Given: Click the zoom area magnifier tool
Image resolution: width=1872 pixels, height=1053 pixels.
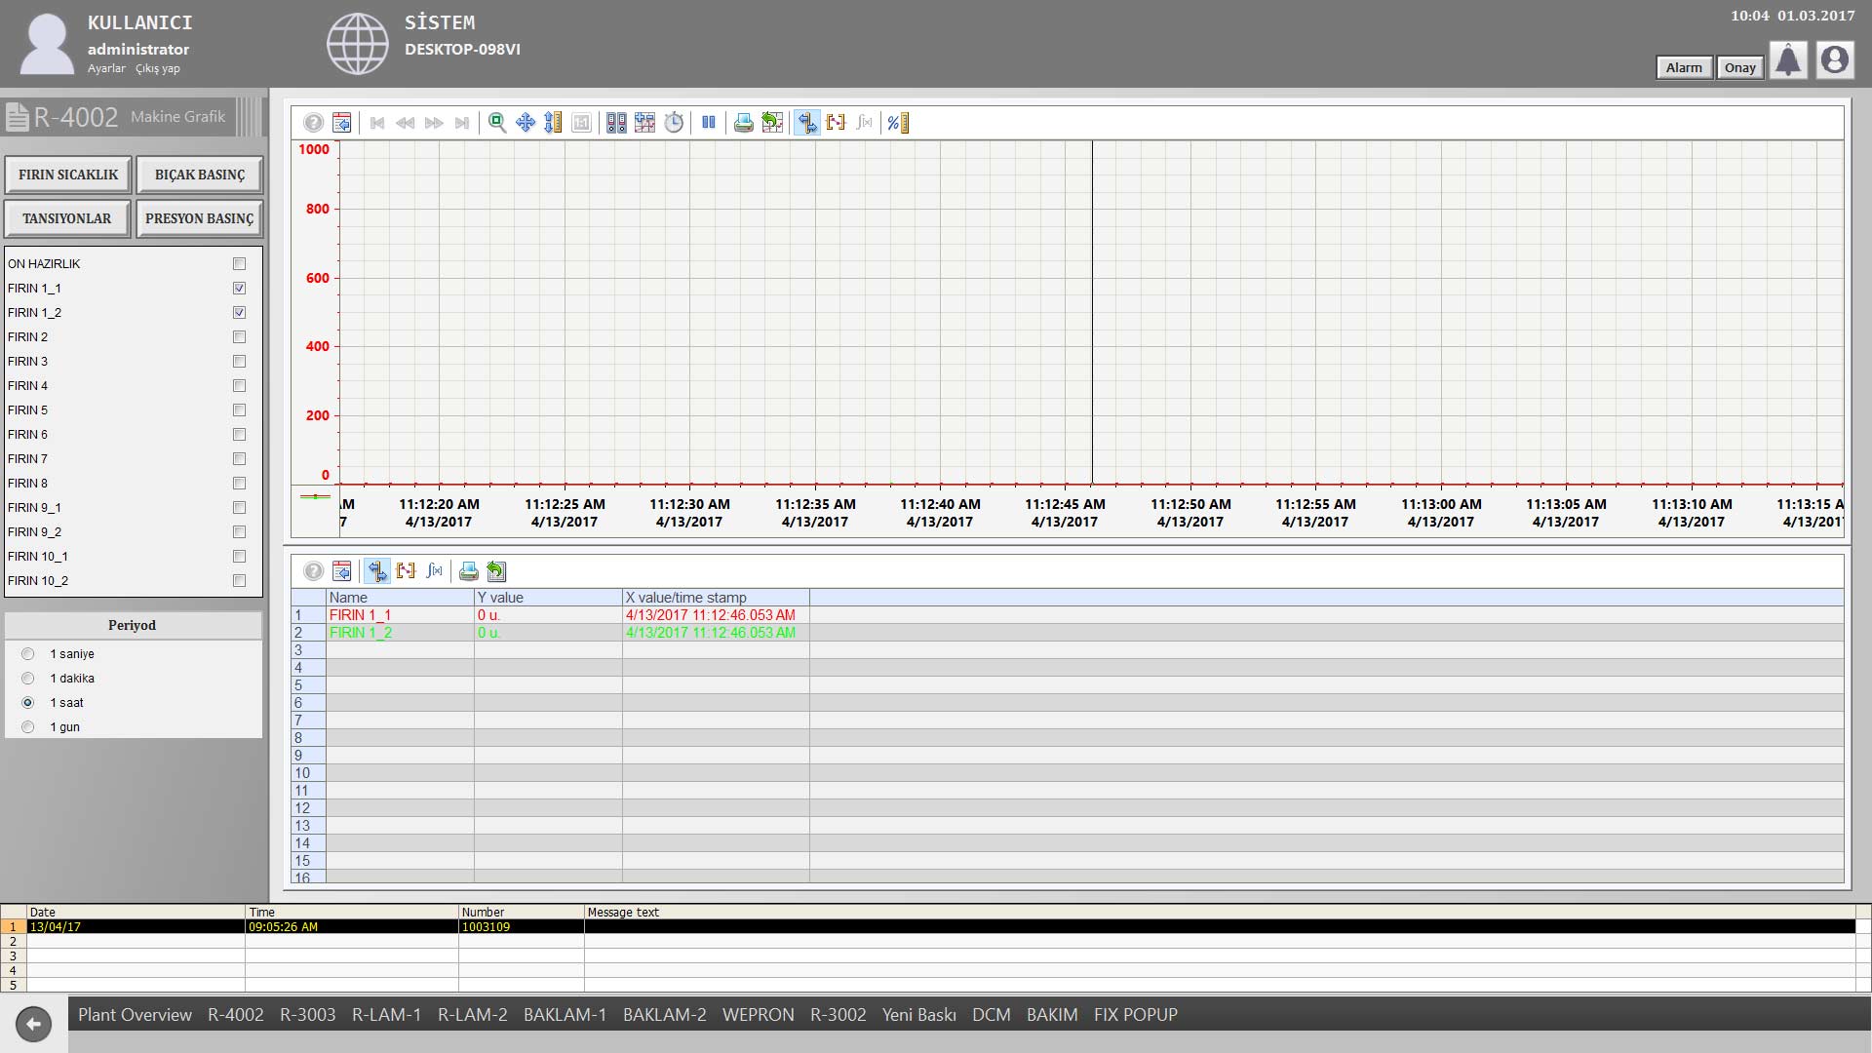Looking at the screenshot, I should tap(497, 123).
